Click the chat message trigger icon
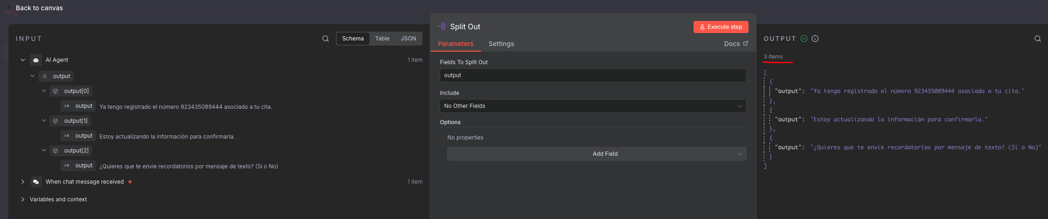 point(36,182)
